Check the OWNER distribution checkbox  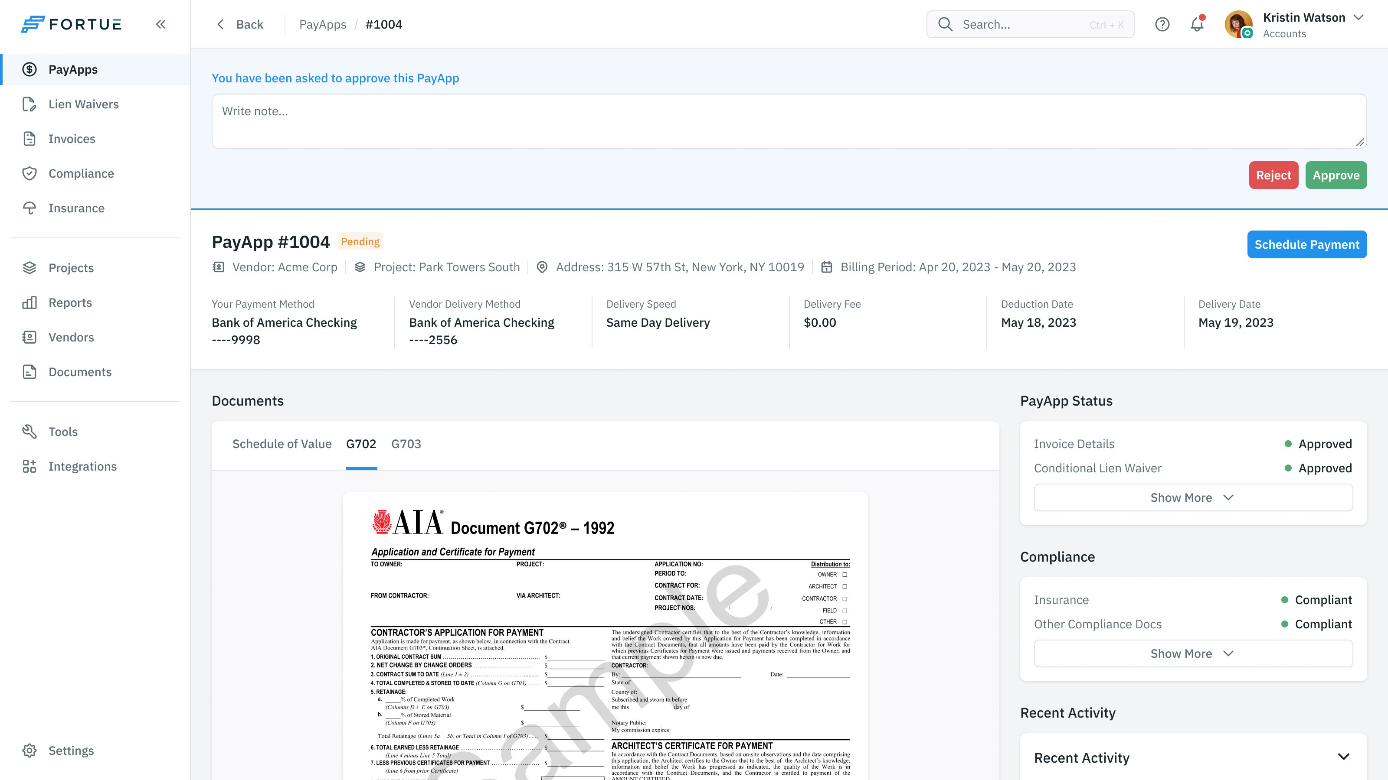(x=845, y=574)
